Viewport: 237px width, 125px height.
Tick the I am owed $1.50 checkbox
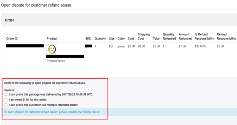click(6, 100)
